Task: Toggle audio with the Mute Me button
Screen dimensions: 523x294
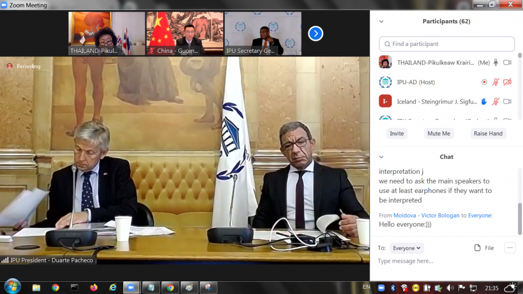Action: [x=438, y=134]
